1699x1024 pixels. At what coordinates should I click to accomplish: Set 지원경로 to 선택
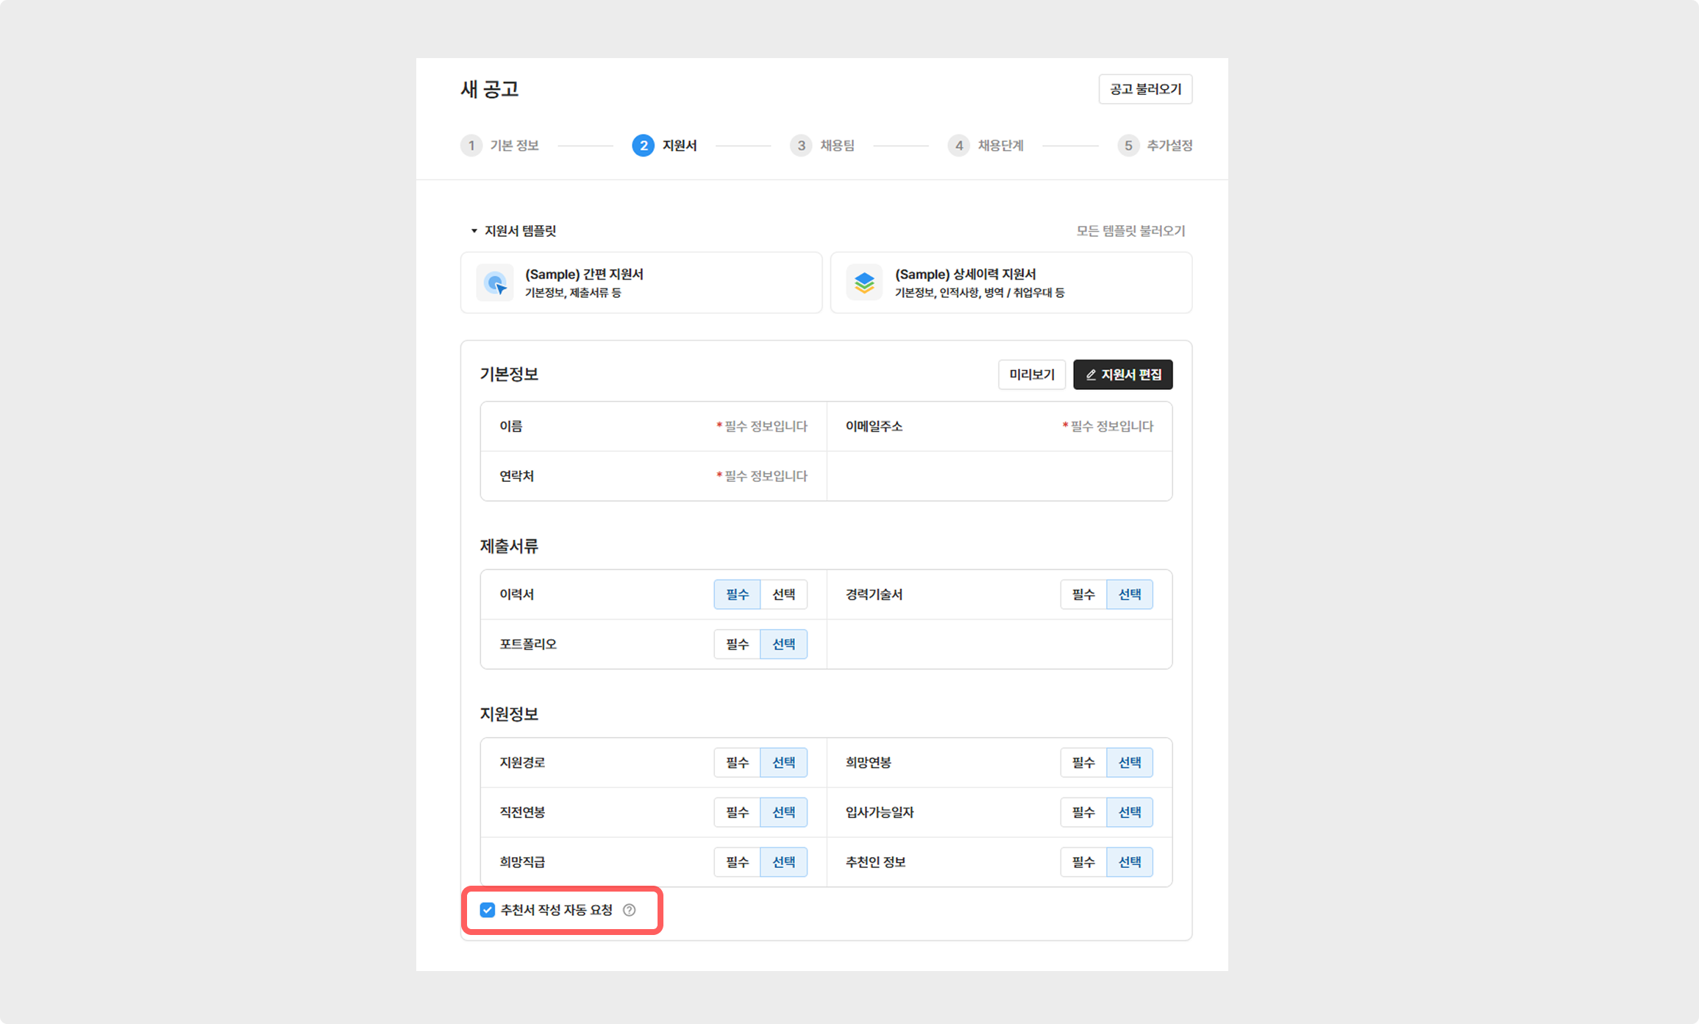(783, 763)
